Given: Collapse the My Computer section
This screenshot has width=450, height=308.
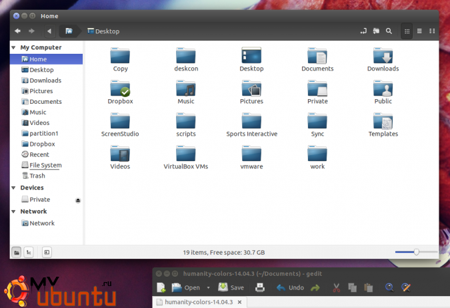Looking at the screenshot, I should point(13,48).
